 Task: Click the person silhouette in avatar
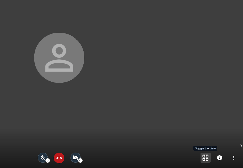click(x=59, y=58)
